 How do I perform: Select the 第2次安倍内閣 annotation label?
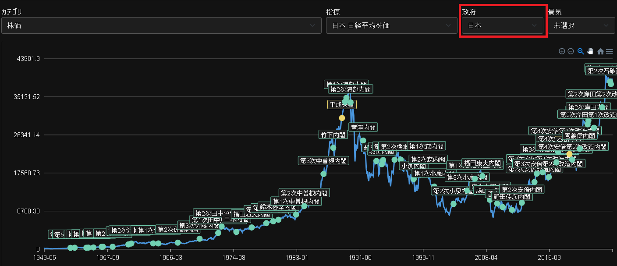click(521, 190)
